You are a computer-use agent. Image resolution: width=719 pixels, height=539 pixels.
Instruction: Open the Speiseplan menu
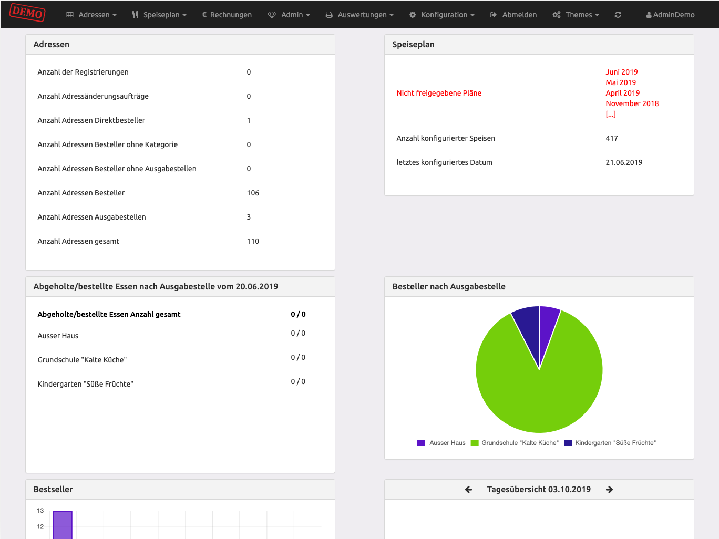click(x=159, y=15)
